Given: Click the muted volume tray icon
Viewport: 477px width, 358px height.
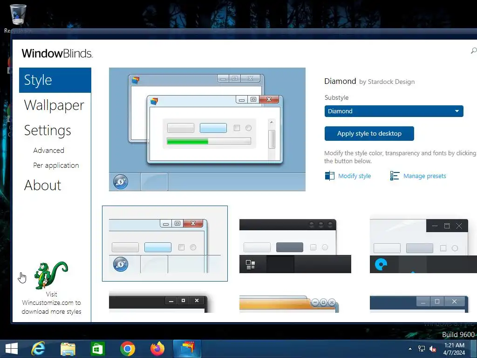Looking at the screenshot, I should click(x=432, y=349).
